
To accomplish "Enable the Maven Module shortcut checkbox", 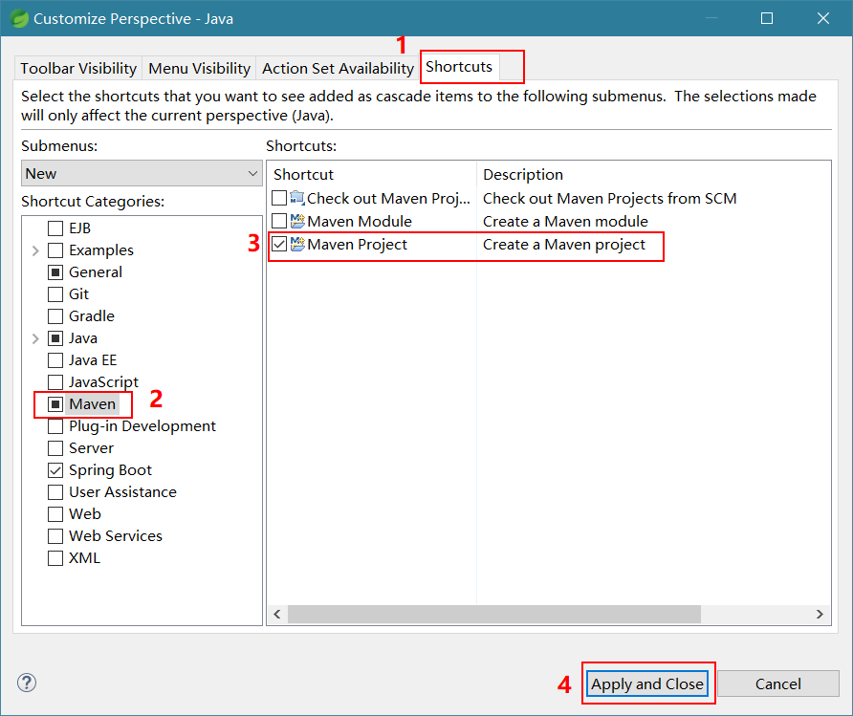I will 279,221.
